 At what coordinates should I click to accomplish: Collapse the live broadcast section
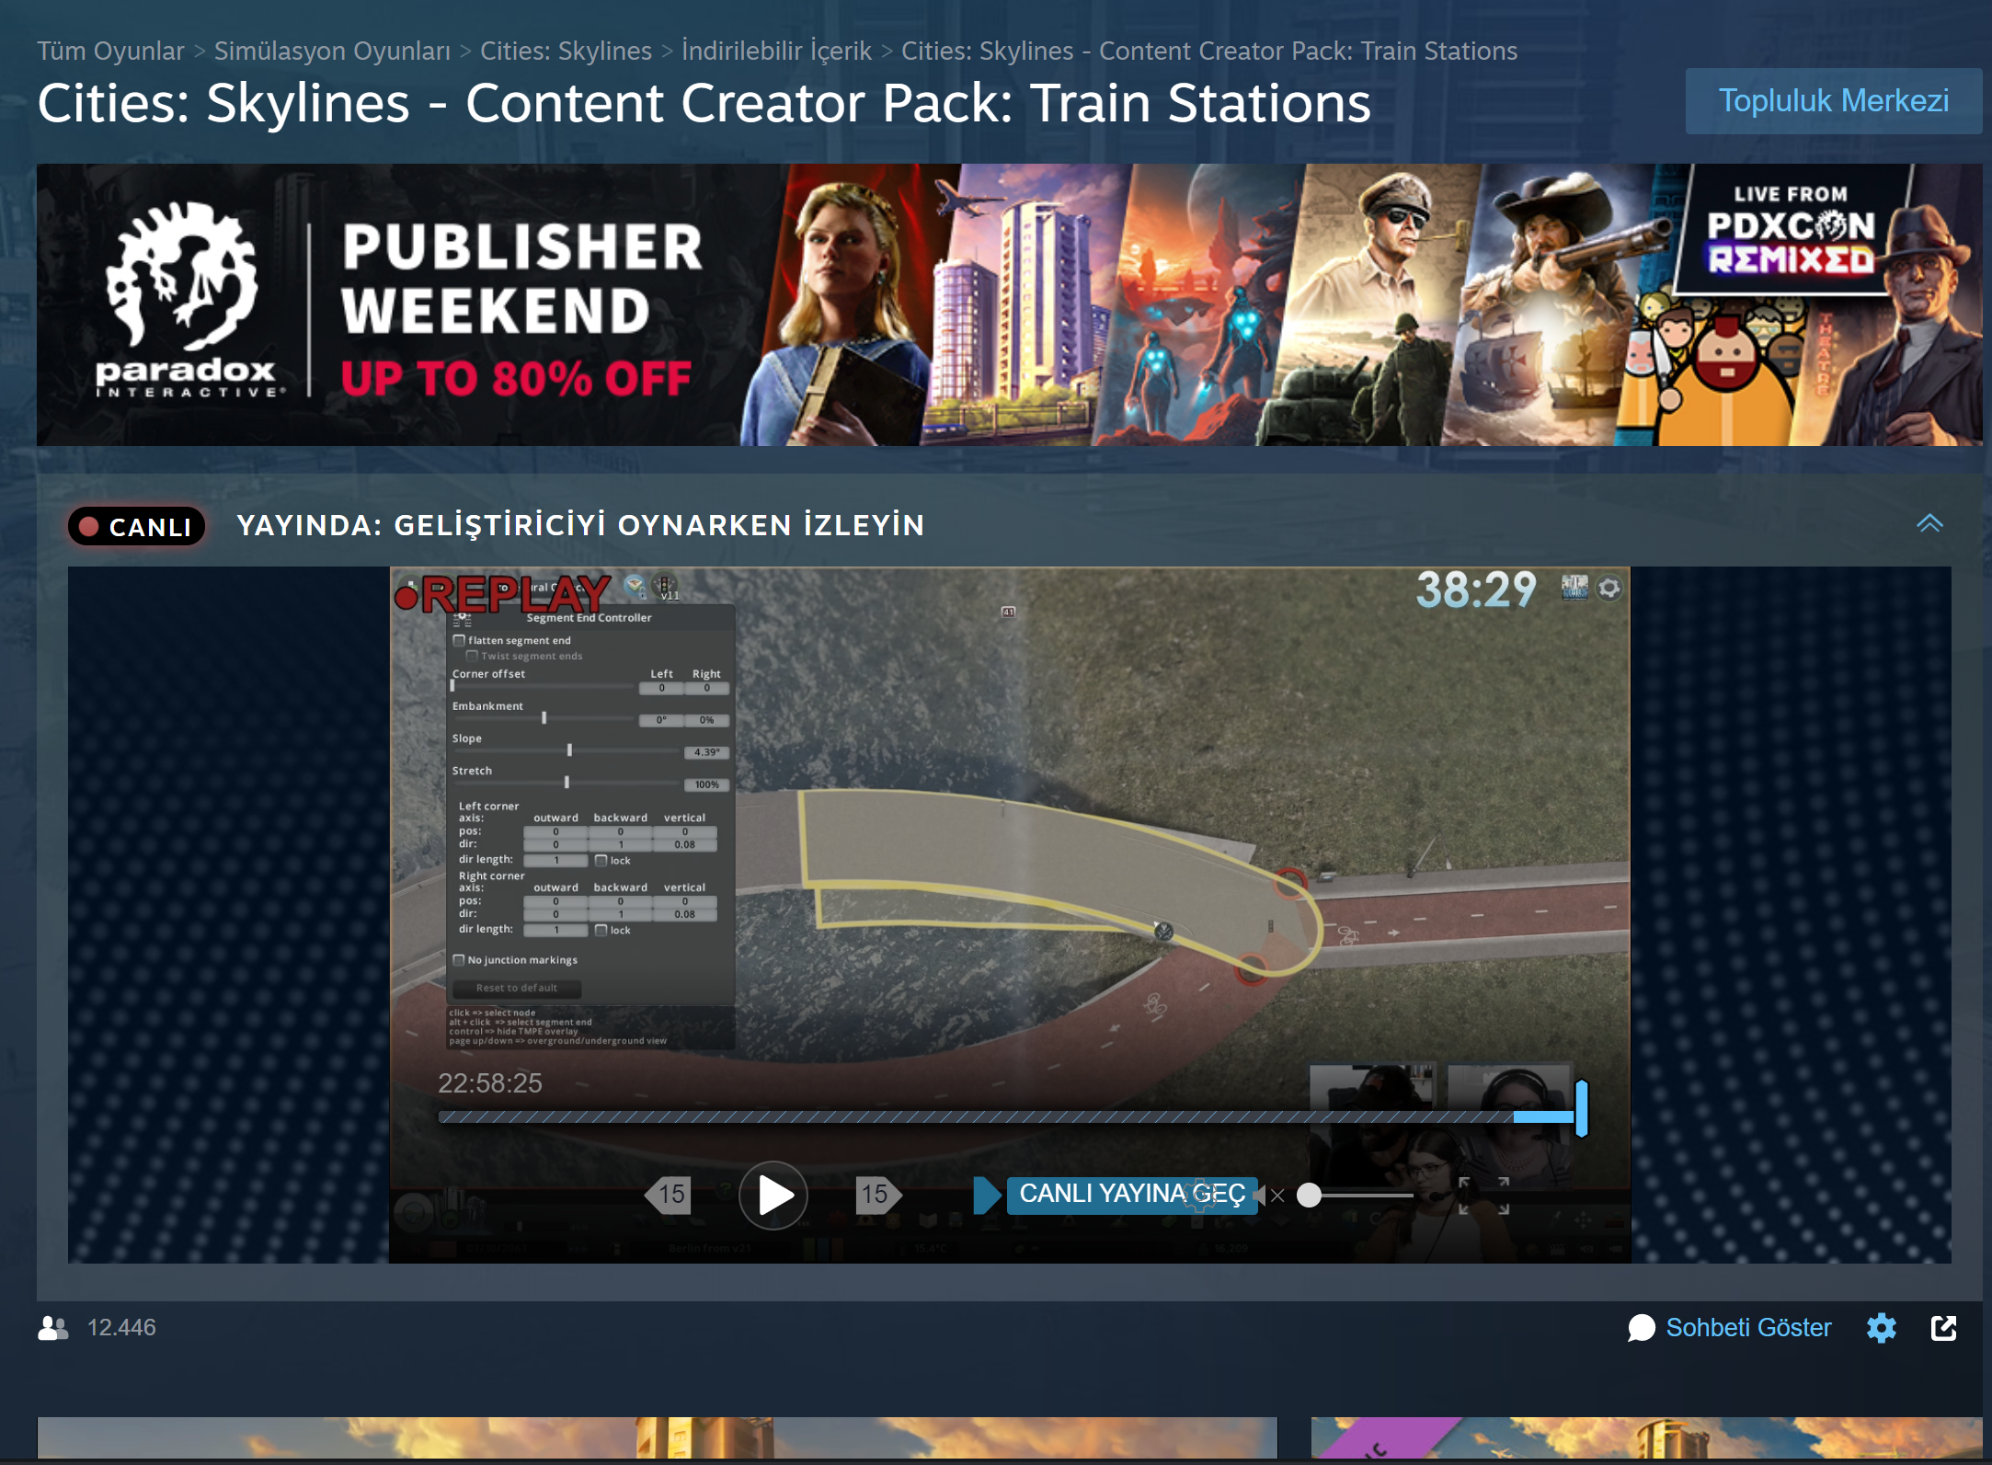pyautogui.click(x=1930, y=524)
